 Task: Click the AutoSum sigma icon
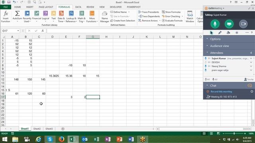(17, 14)
